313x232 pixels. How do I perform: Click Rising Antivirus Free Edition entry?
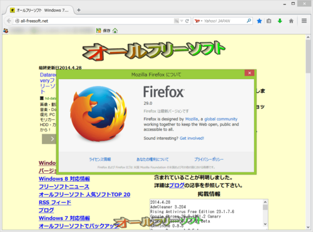coord(192,211)
